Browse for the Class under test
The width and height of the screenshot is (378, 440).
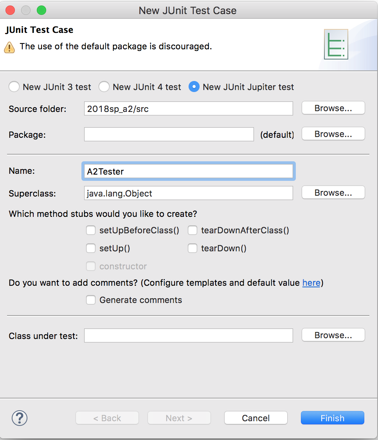[x=333, y=335]
